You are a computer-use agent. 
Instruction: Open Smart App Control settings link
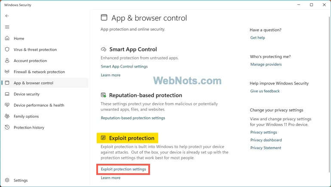pyautogui.click(x=124, y=67)
